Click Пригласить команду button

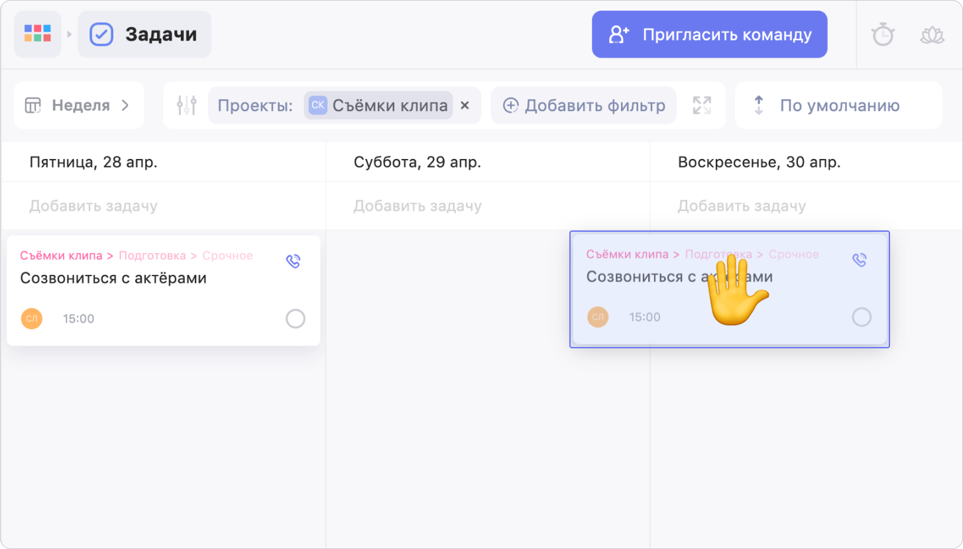[709, 34]
